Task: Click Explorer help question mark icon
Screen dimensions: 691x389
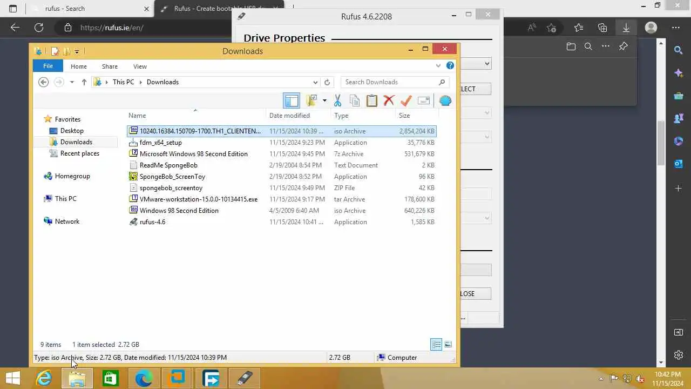Action: tap(450, 65)
